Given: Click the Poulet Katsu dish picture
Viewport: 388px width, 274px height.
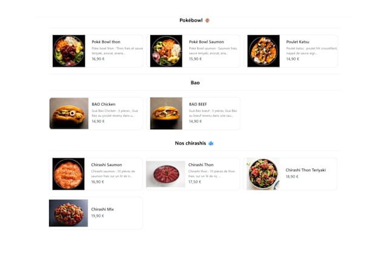Looking at the screenshot, I should pos(264,51).
